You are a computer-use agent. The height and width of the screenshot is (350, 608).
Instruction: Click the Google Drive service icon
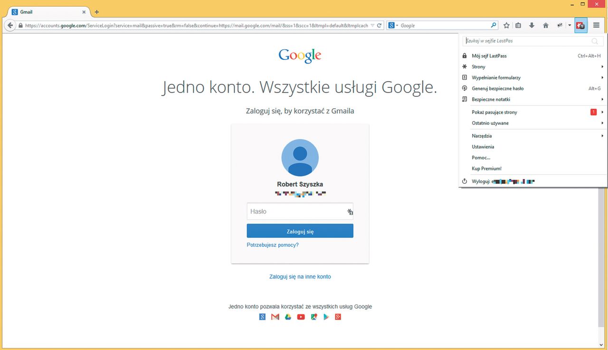(x=288, y=317)
